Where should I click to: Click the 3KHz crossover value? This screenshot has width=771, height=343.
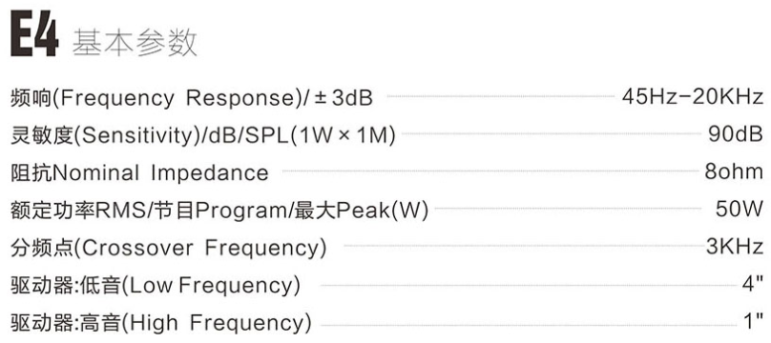click(x=735, y=247)
